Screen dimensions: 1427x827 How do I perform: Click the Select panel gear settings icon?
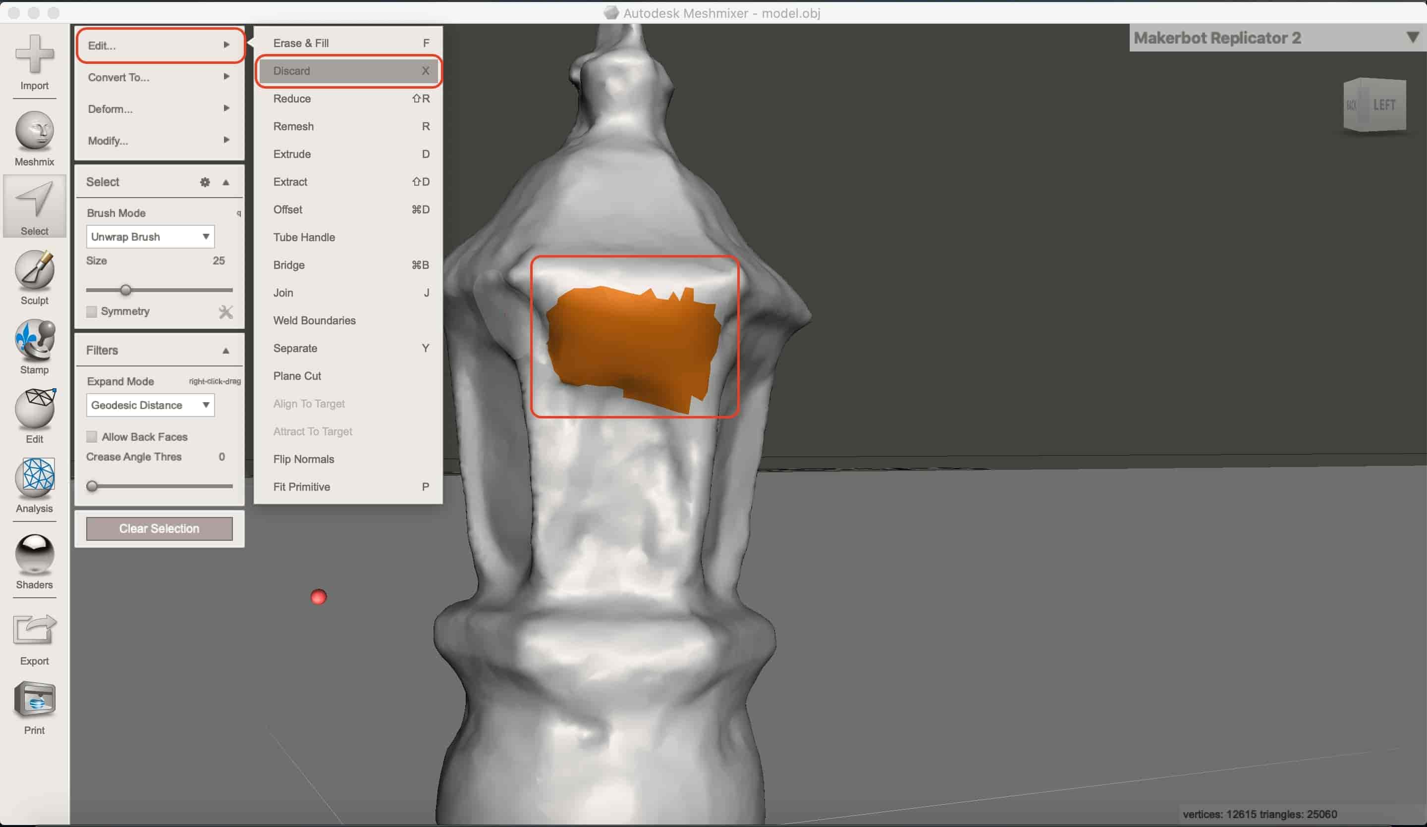click(x=205, y=182)
